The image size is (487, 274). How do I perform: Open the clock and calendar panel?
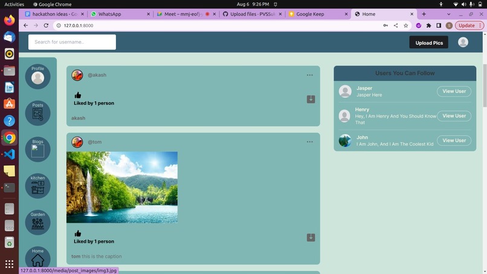(253, 4)
